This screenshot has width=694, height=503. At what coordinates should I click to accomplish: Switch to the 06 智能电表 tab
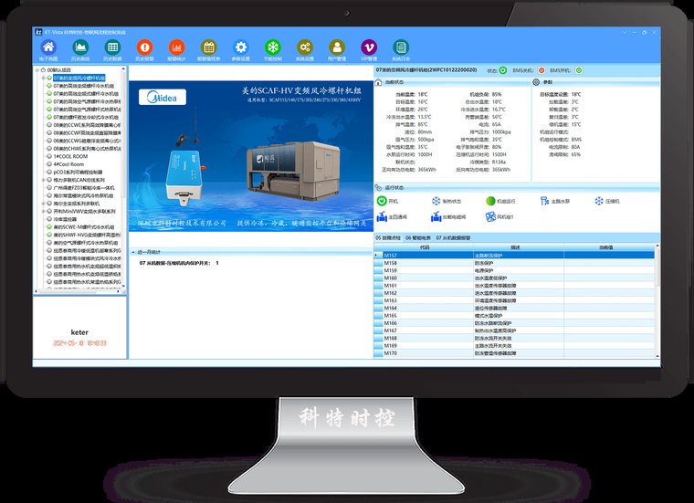point(418,238)
